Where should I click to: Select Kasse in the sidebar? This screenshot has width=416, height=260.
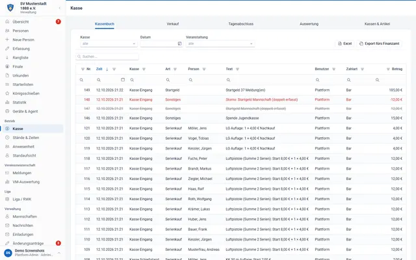coord(32,129)
